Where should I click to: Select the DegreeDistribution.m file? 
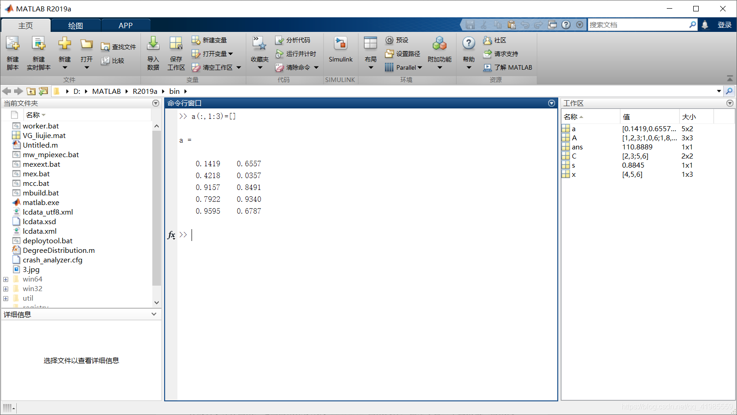point(59,251)
